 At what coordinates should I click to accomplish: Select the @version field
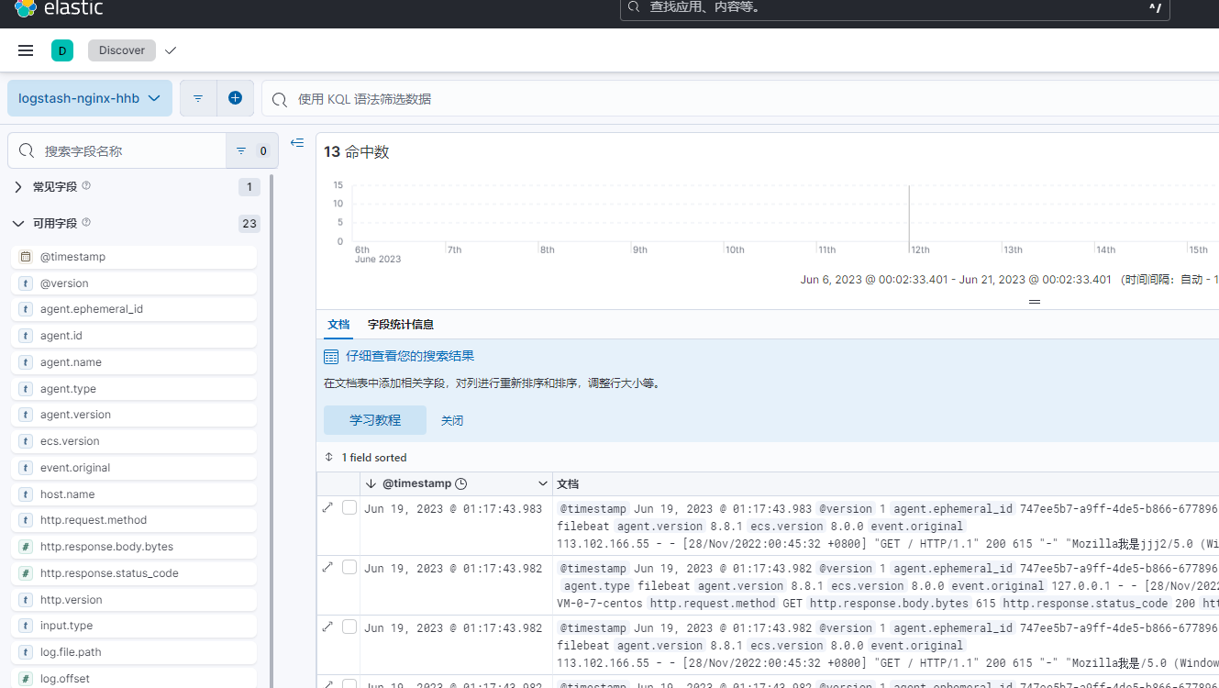[x=134, y=283]
